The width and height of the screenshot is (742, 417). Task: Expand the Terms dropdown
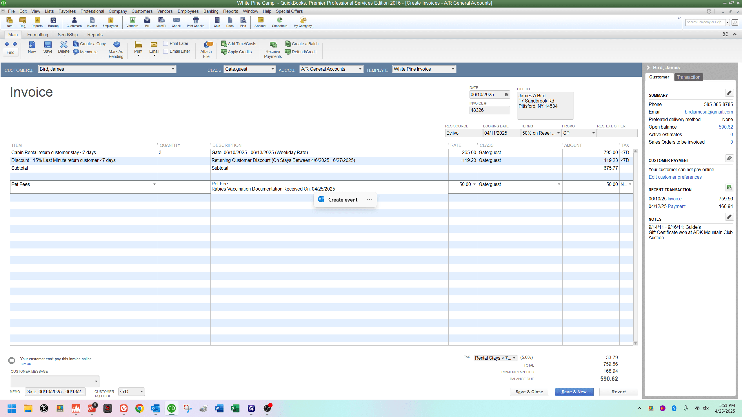point(558,133)
